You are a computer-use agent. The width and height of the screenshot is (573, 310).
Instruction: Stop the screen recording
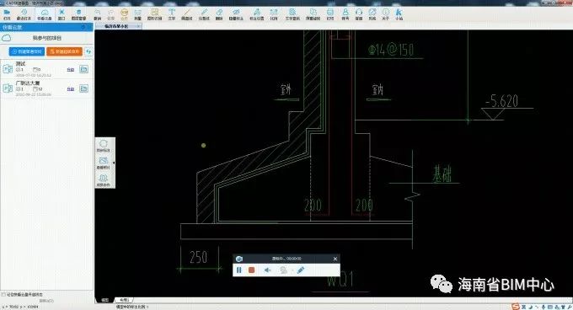tap(251, 270)
